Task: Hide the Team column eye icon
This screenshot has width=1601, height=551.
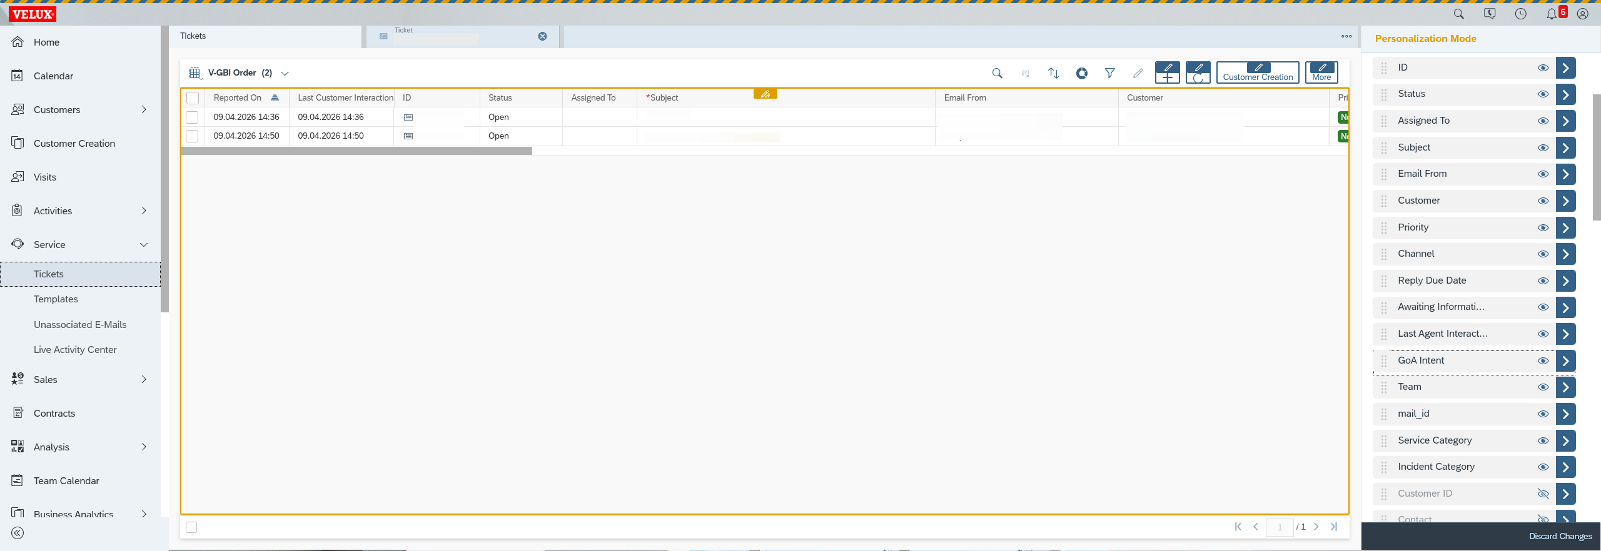Action: (1543, 387)
